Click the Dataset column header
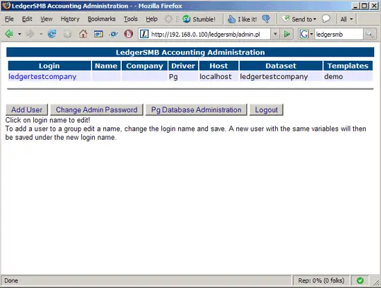The height and width of the screenshot is (288, 381). coord(281,66)
